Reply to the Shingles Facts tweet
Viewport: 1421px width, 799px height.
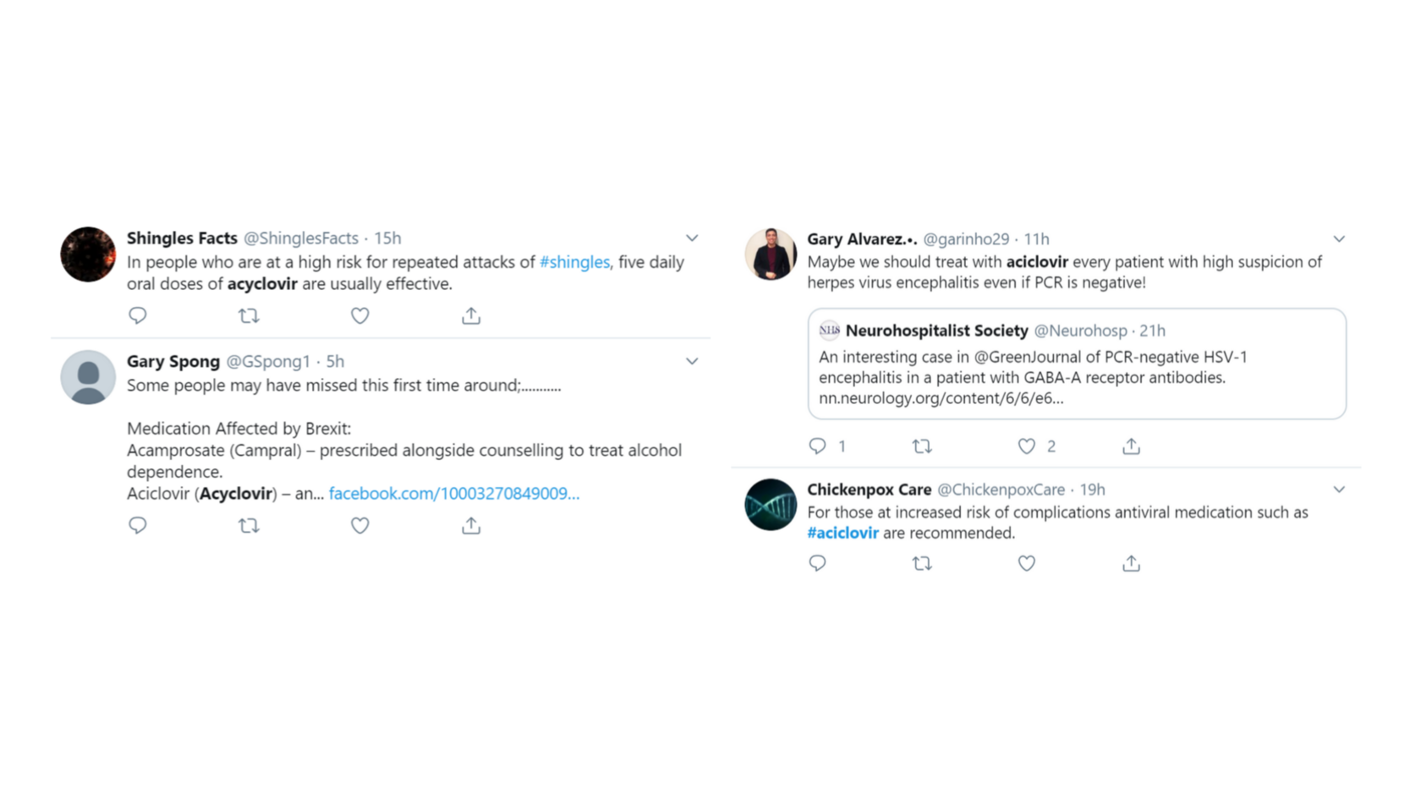(x=138, y=315)
